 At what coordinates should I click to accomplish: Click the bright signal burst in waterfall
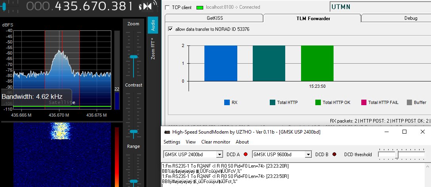click(60, 131)
